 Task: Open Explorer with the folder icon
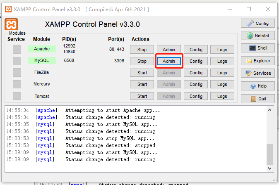coord(257,61)
